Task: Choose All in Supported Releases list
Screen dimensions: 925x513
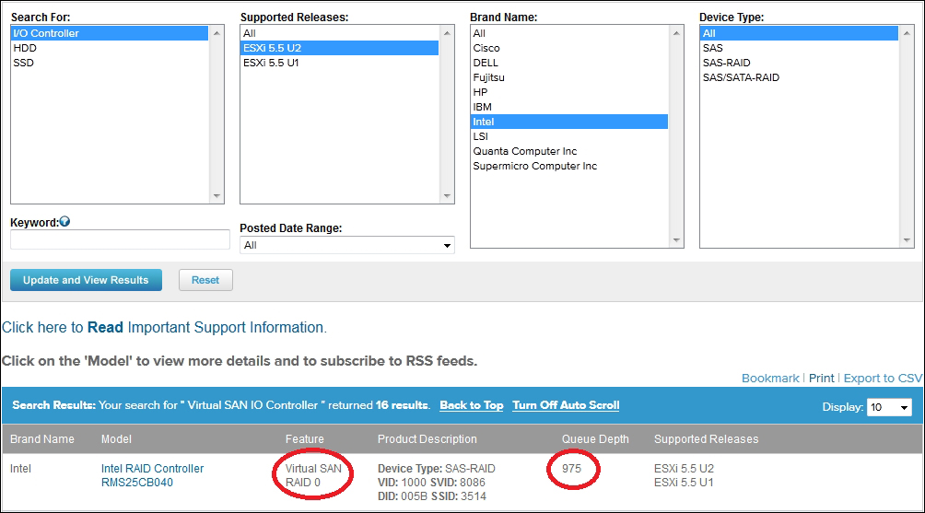Action: (340, 33)
